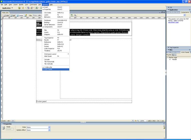Open Application panel options menu icon

pyautogui.click(x=190, y=10)
